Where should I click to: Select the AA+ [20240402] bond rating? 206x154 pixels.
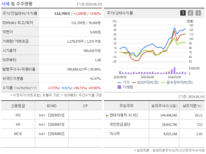point(51,134)
